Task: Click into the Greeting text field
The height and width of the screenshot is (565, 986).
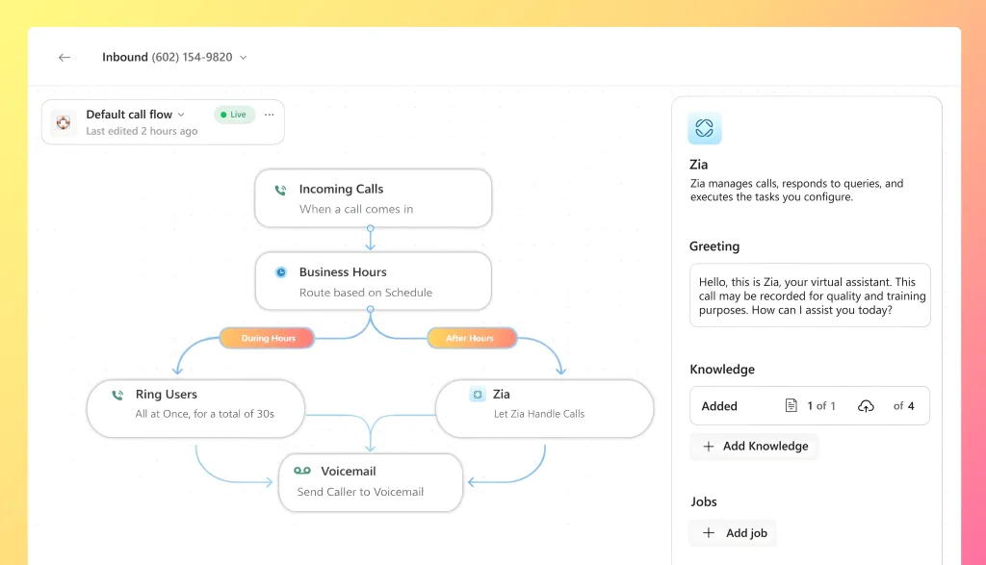Action: tap(810, 295)
